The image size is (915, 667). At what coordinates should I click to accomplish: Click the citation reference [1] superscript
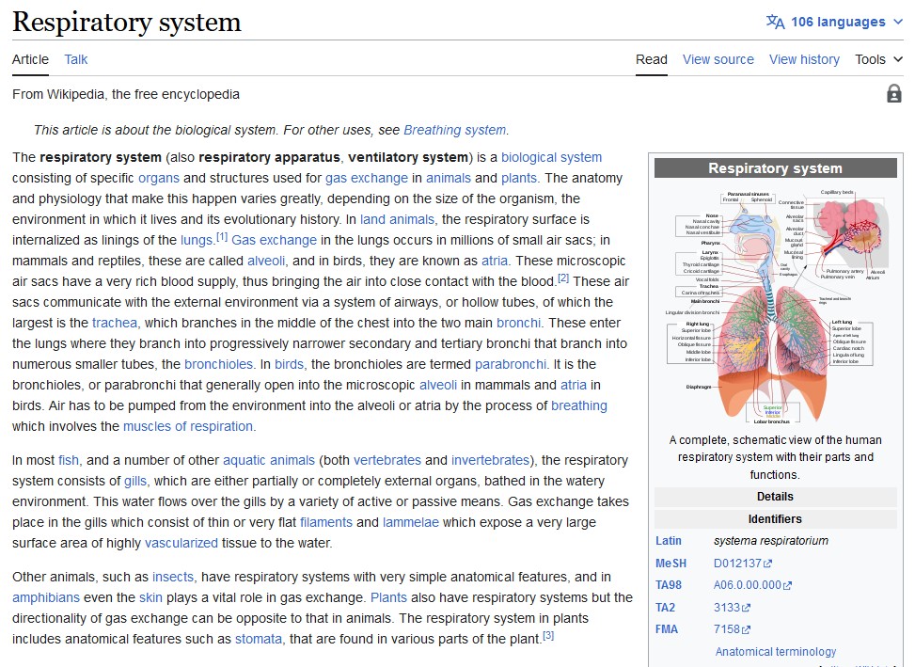[222, 237]
